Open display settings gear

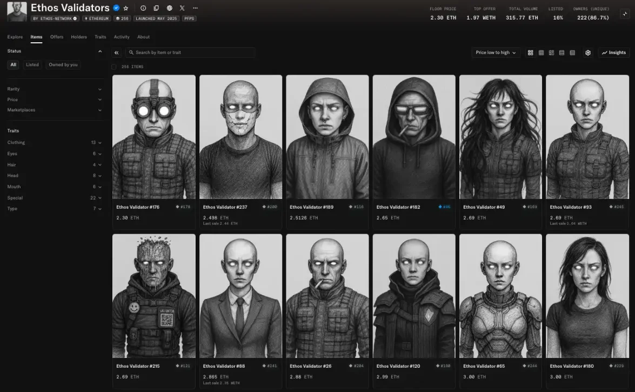[x=588, y=52]
